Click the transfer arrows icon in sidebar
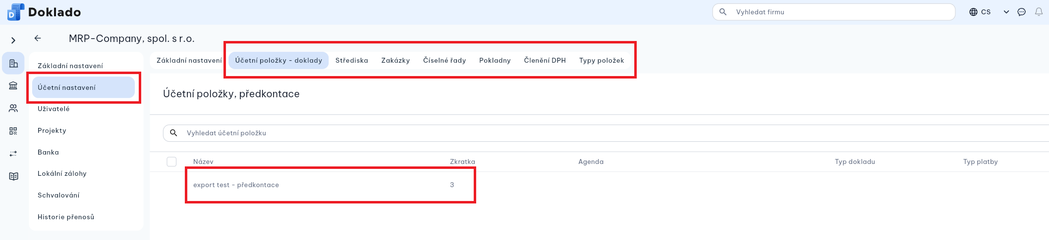 tap(13, 154)
